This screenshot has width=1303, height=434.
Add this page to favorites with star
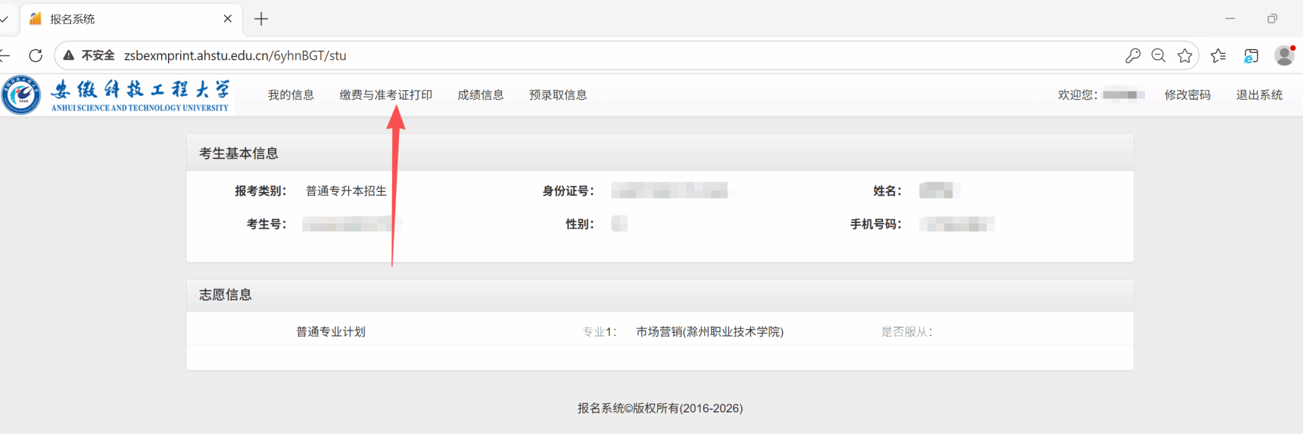(1185, 56)
